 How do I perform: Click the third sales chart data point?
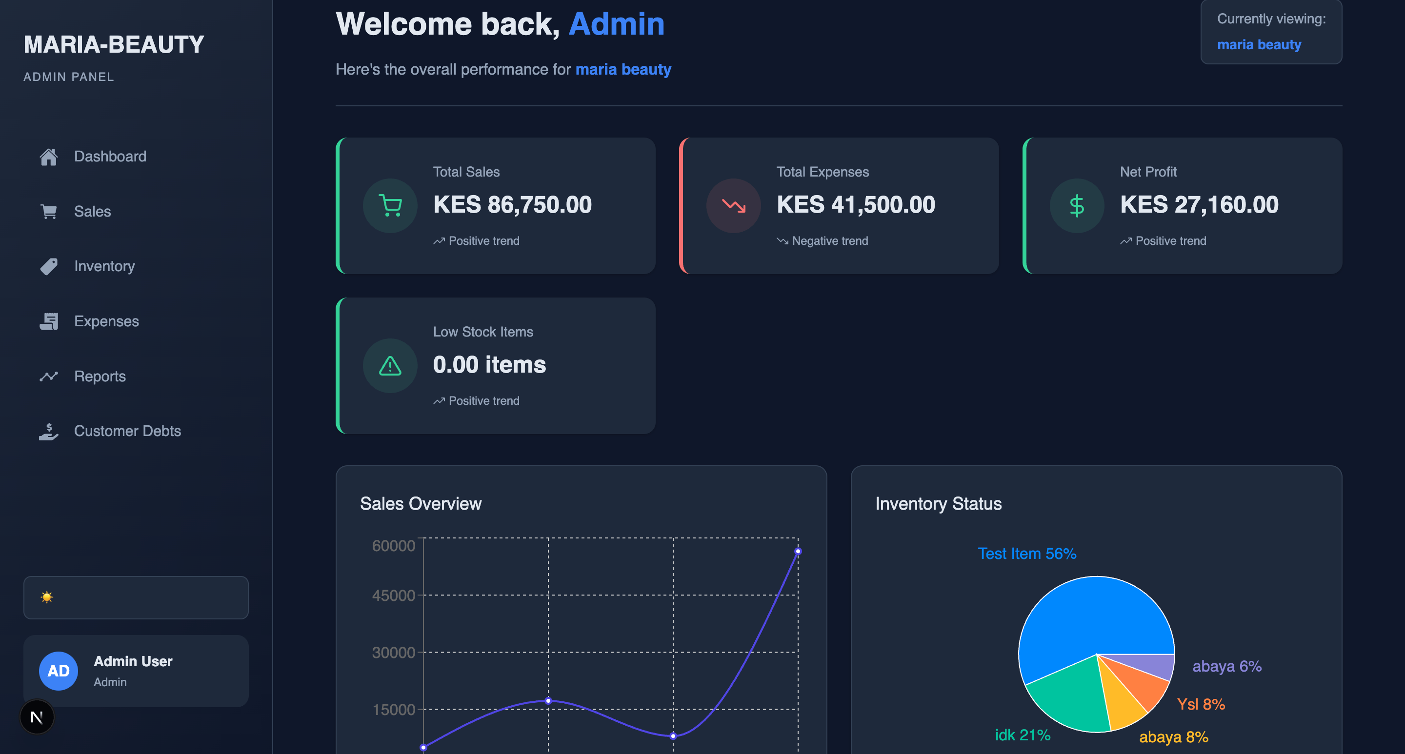click(673, 736)
